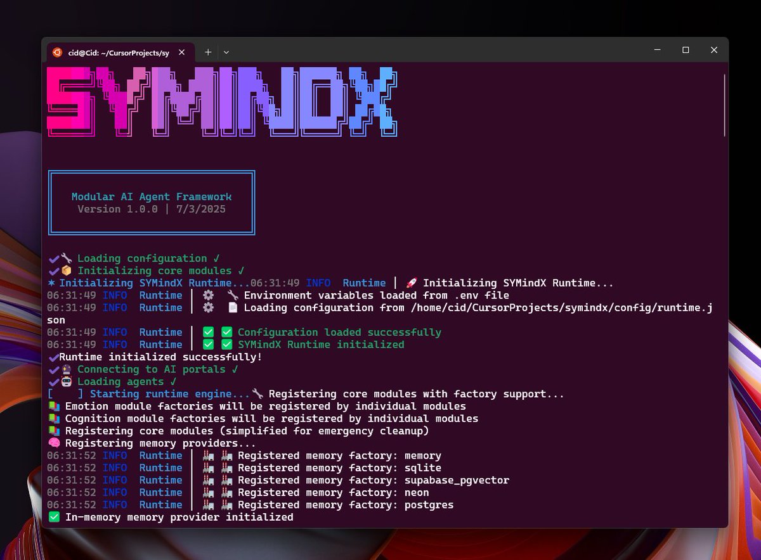Click brain emoji beside Registering memory providers

pos(54,443)
